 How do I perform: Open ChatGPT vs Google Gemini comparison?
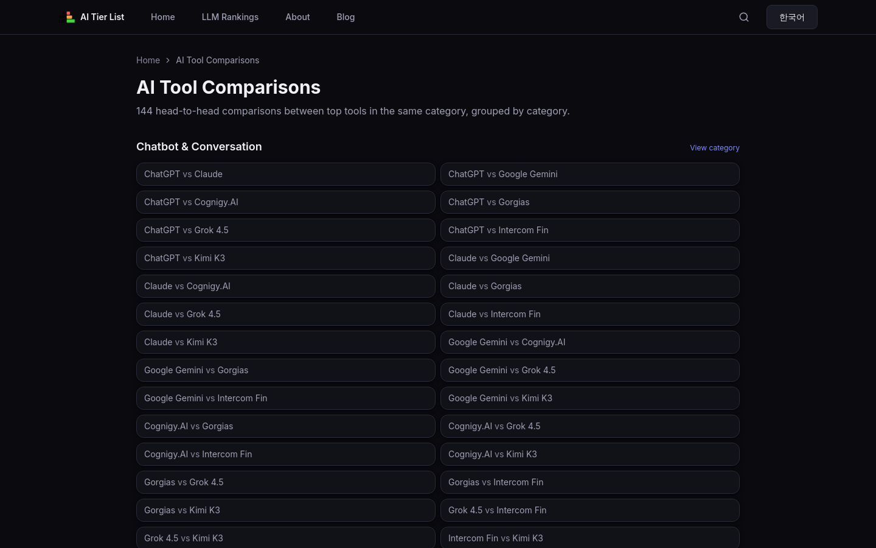tap(590, 174)
